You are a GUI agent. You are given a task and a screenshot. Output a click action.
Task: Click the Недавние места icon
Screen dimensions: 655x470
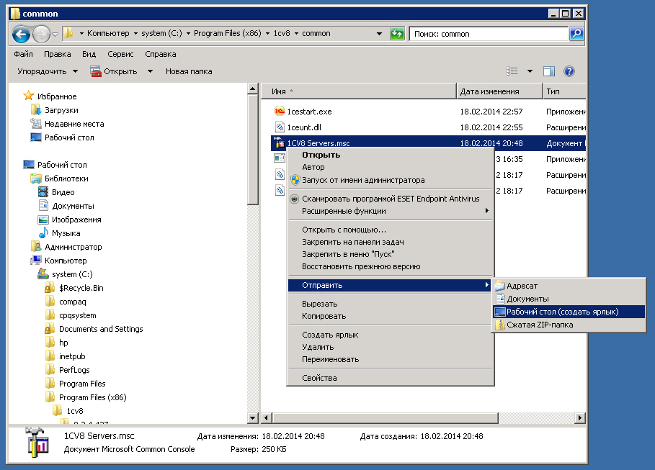[36, 124]
